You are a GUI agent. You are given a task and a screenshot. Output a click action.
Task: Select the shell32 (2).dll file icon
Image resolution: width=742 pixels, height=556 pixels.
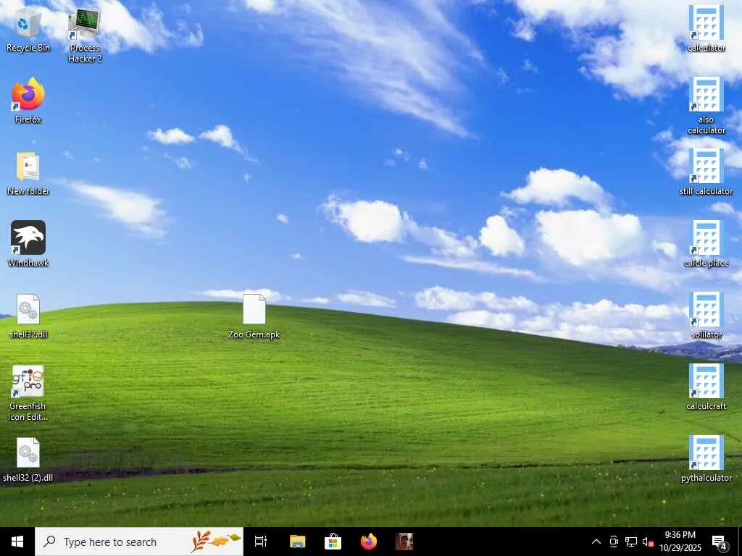tap(28, 460)
